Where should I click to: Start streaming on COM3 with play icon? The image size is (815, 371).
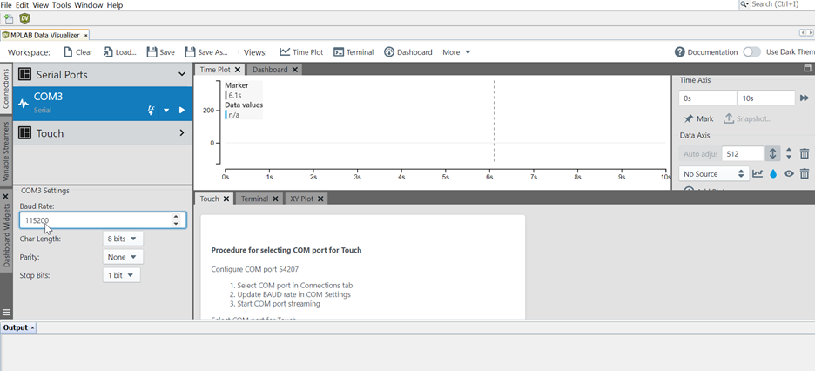(182, 110)
